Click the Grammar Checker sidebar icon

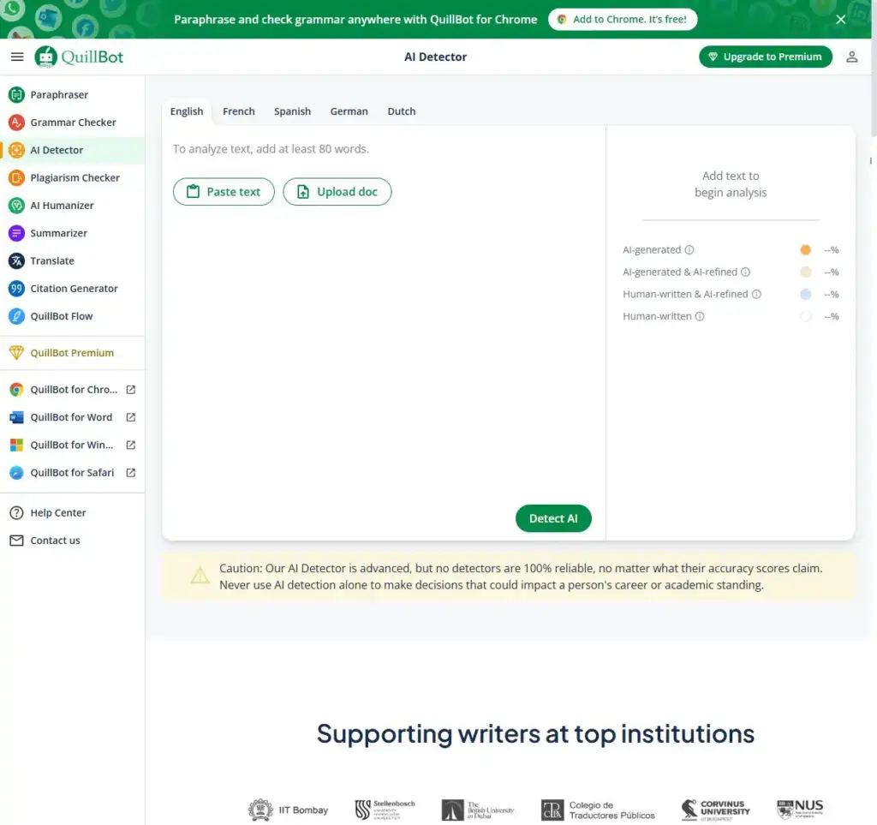click(17, 122)
